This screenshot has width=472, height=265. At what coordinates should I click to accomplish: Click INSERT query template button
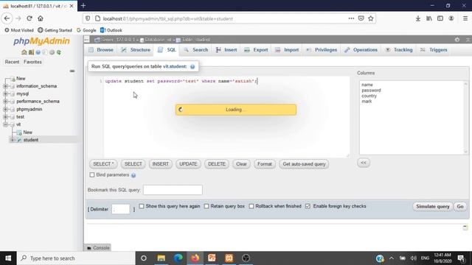[161, 164]
